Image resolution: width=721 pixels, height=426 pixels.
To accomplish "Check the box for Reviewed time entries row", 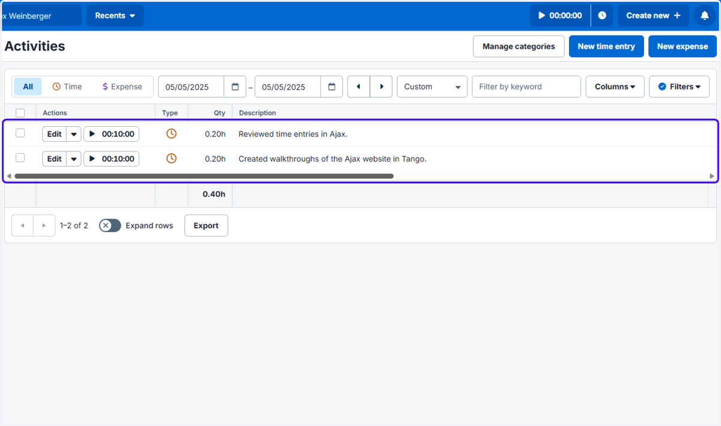I will [x=20, y=133].
